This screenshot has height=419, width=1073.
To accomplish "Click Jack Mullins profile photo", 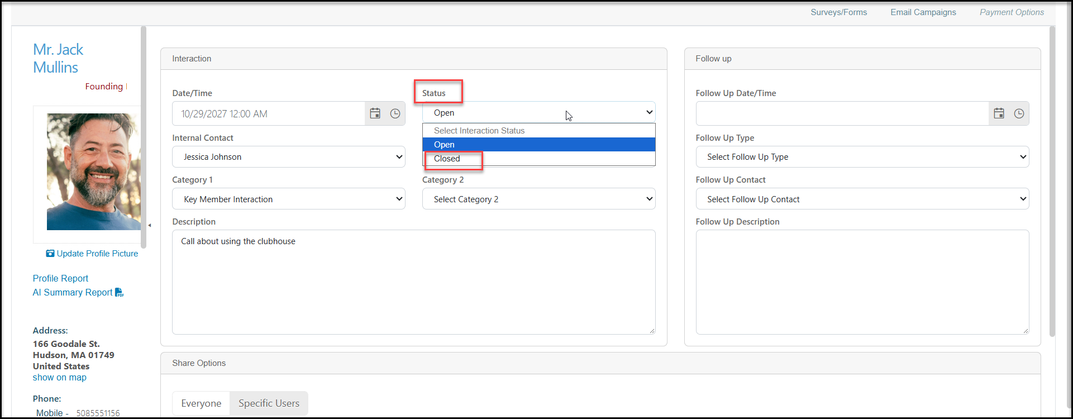I will pos(93,172).
